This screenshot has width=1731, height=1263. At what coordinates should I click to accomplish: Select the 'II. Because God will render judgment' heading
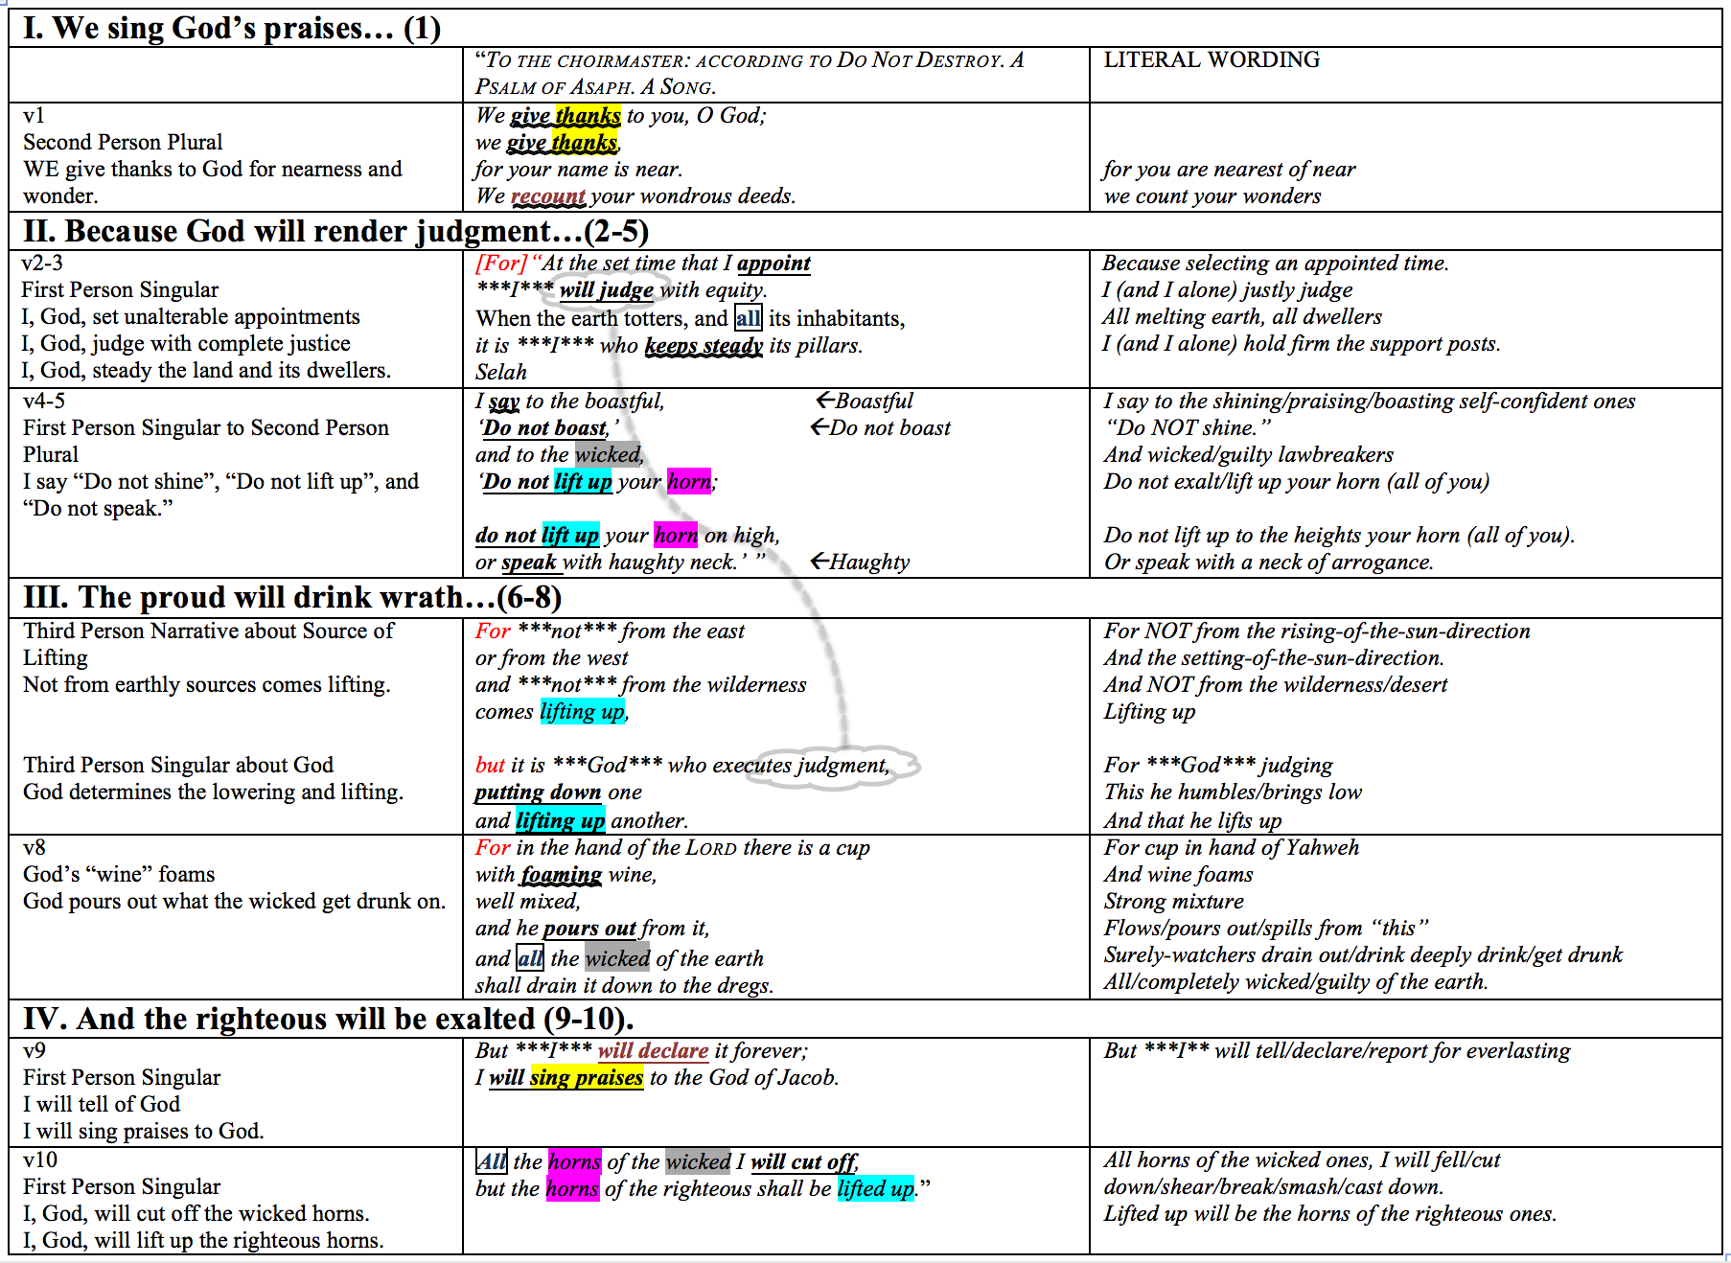(335, 231)
